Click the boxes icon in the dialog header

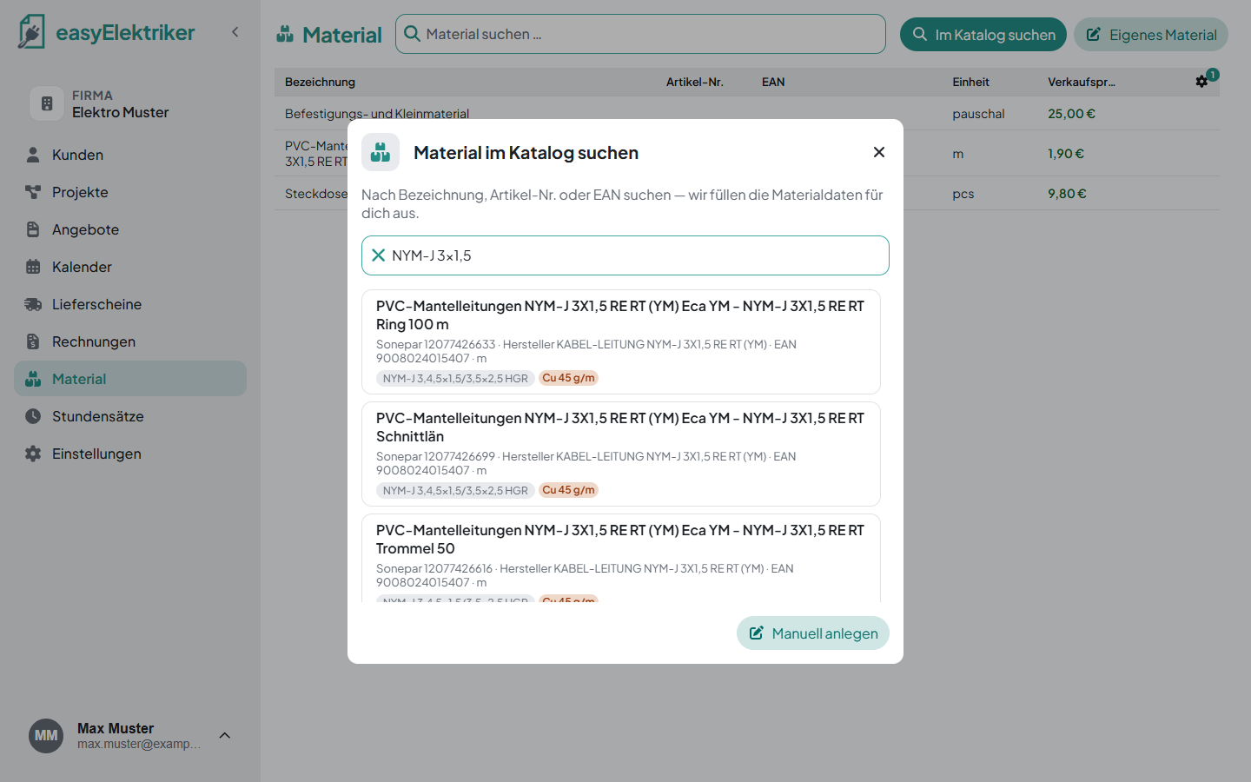coord(381,152)
